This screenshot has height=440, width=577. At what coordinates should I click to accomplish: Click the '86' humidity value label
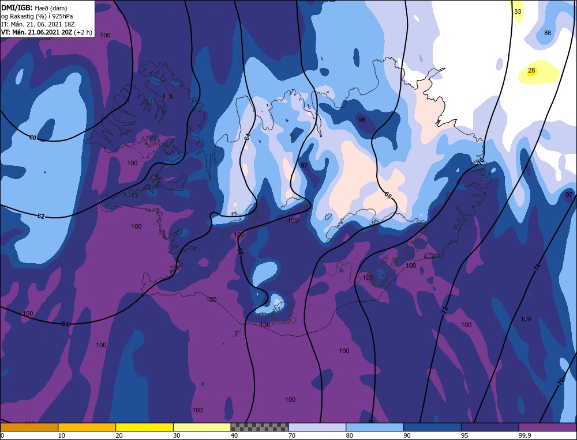click(548, 33)
